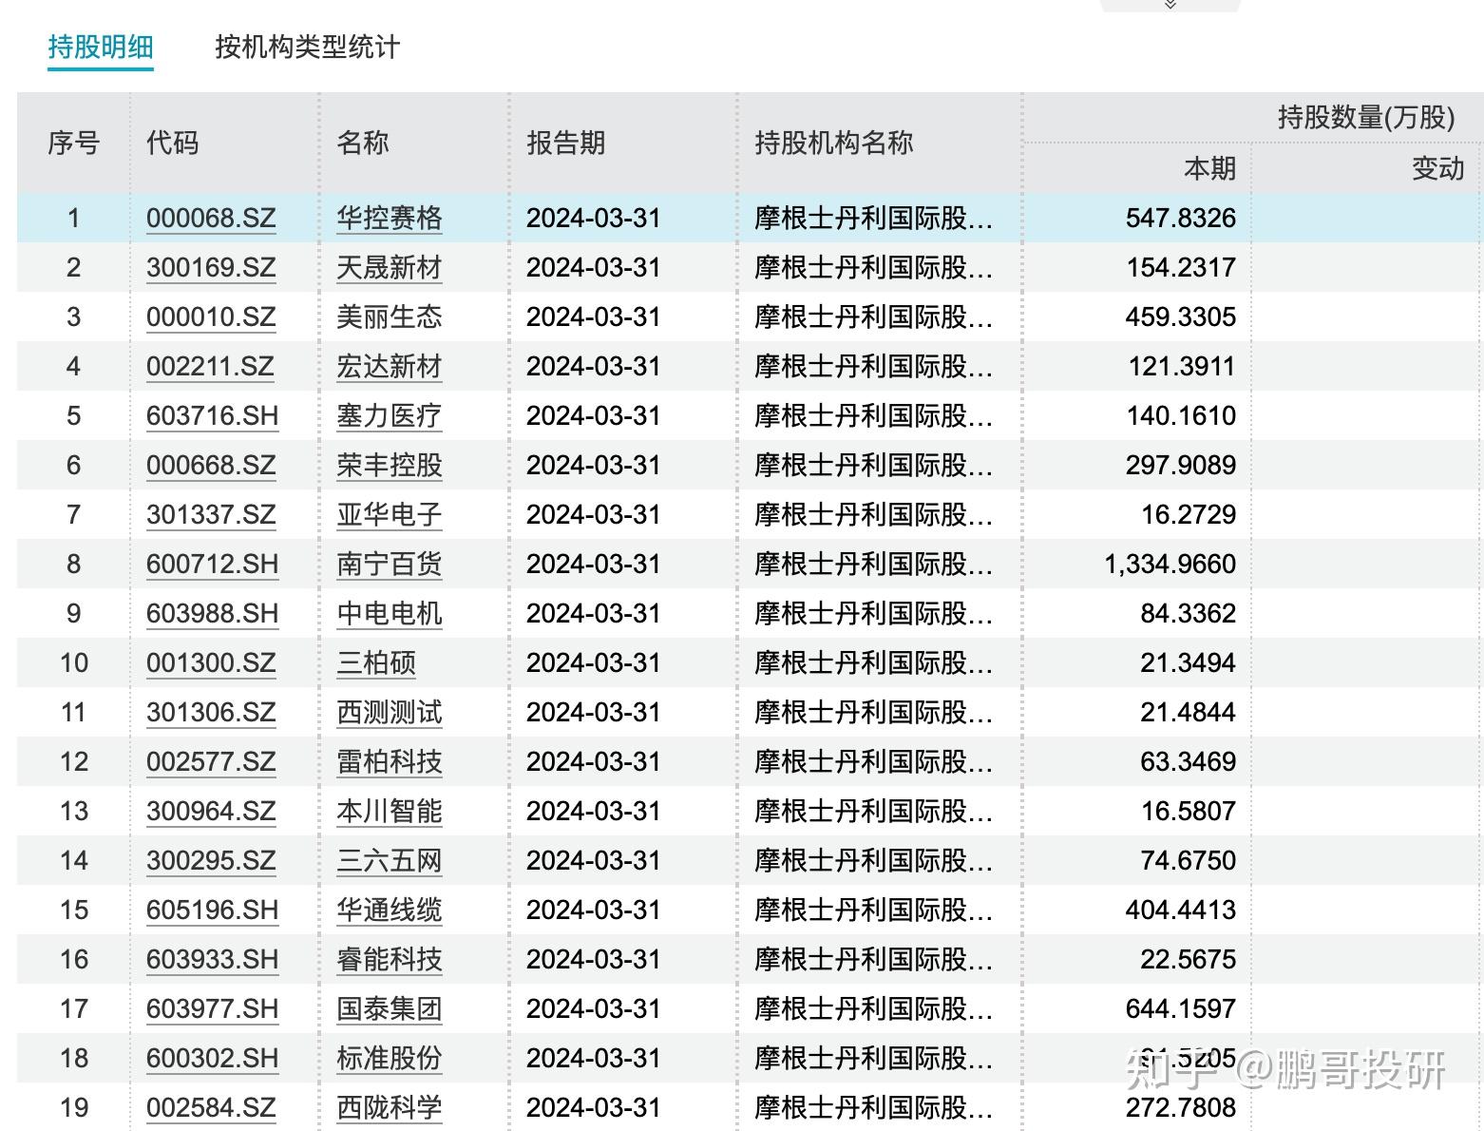The width and height of the screenshot is (1484, 1131).
Task: Open stock code link 300295.SZ
Action: click(x=211, y=860)
